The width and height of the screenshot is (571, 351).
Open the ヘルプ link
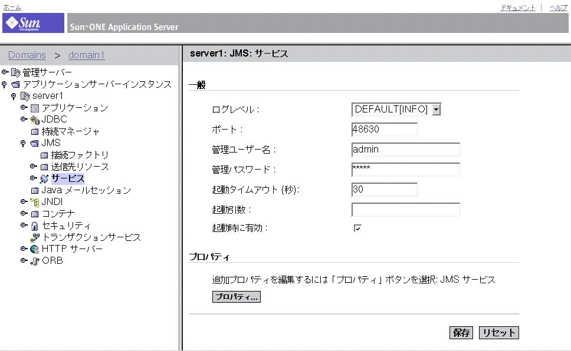click(x=558, y=8)
